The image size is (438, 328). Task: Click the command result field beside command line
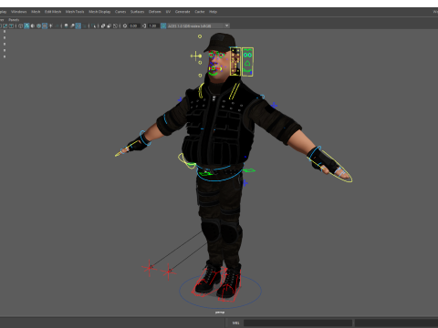[x=396, y=323]
